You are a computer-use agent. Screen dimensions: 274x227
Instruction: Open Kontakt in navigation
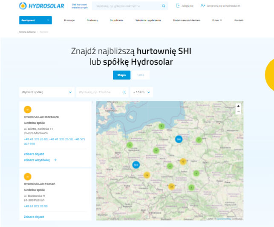[x=239, y=20]
